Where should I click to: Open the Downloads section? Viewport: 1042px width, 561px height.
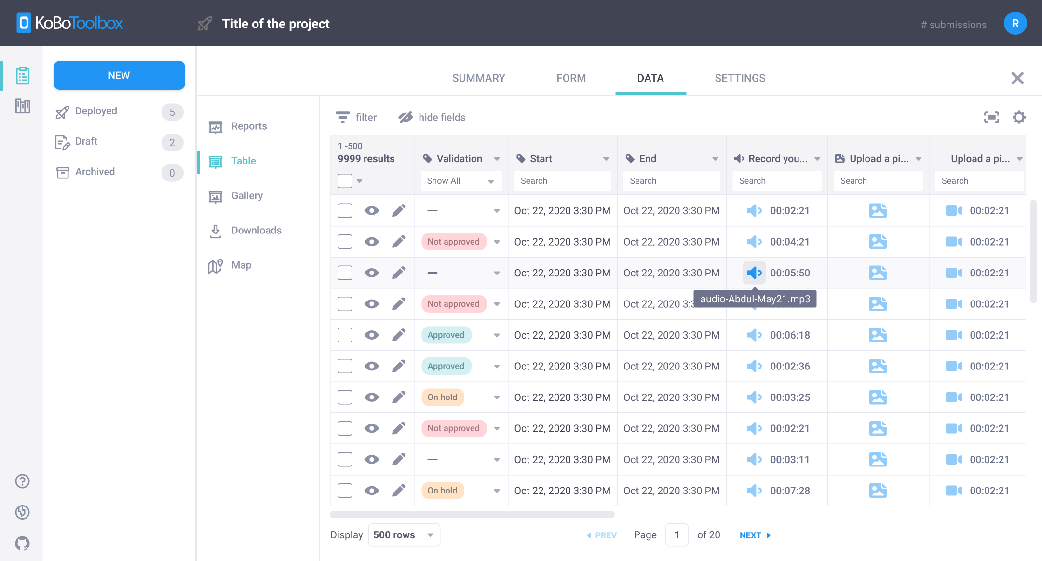[x=256, y=230]
